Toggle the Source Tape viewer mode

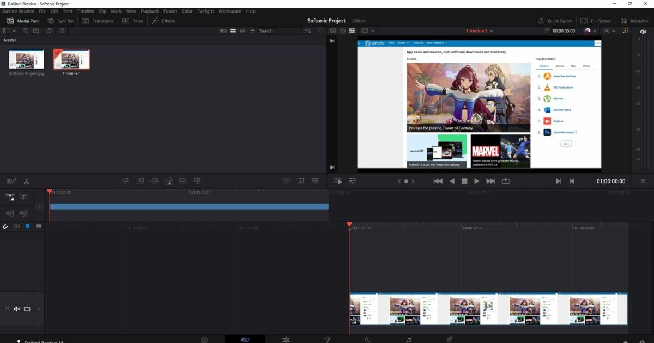point(343,30)
